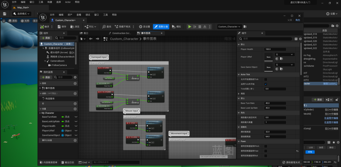The height and width of the screenshot is (167, 341).
Task: Use selected asset for Save Game Object
Action: coord(277,69)
